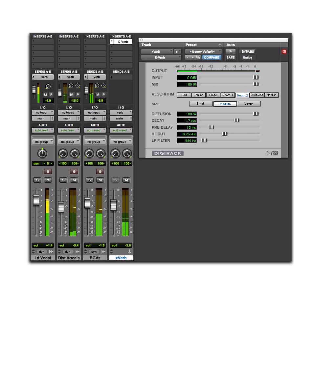Image resolution: width=312 pixels, height=387 pixels.
Task: Click the red target button in plug-in header
Action: point(284,52)
